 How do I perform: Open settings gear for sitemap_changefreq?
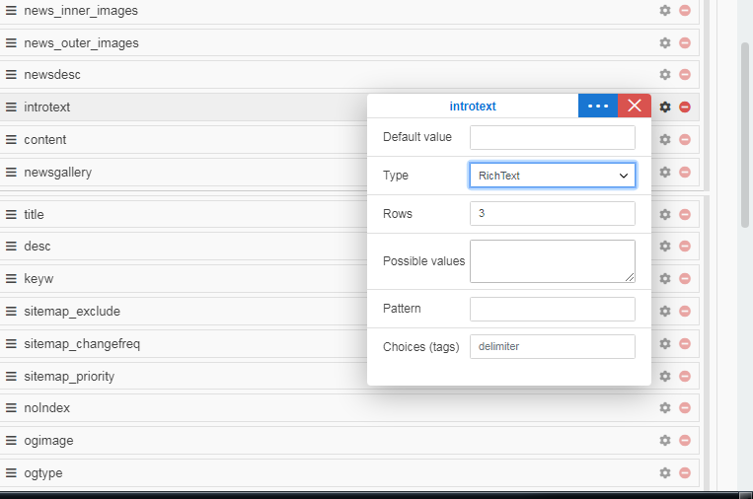point(665,343)
